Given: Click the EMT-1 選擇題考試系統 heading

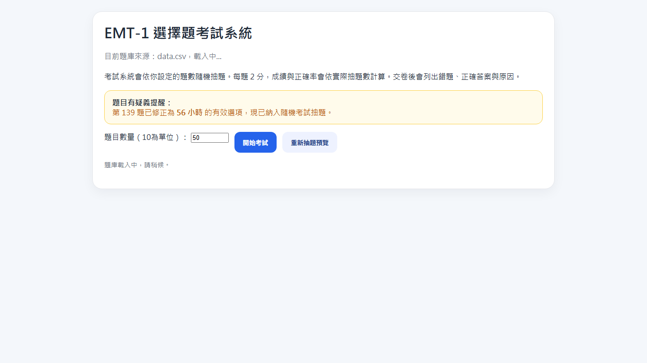Looking at the screenshot, I should tap(178, 33).
